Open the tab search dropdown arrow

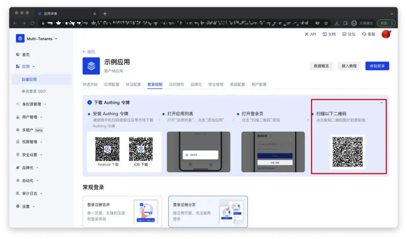392,14
